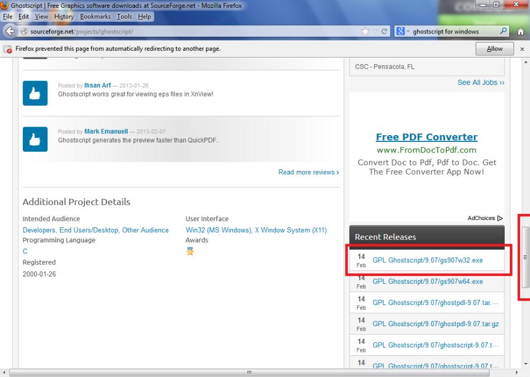530x377 pixels.
Task: Select Other Audience link
Action: tap(145, 230)
